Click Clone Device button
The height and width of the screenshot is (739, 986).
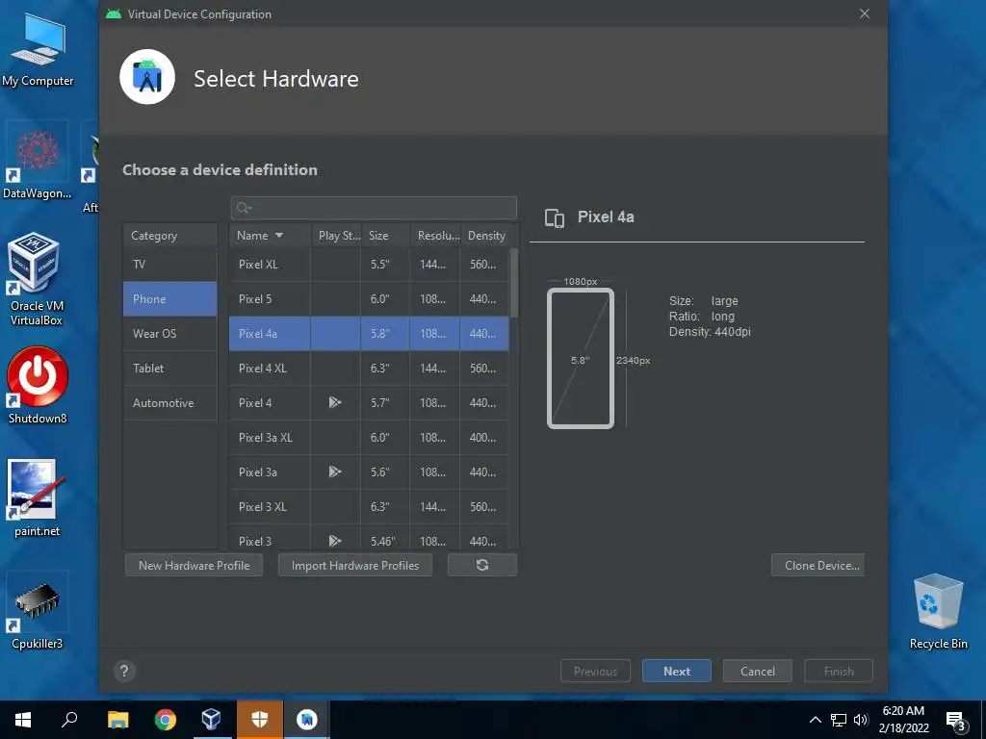click(817, 565)
